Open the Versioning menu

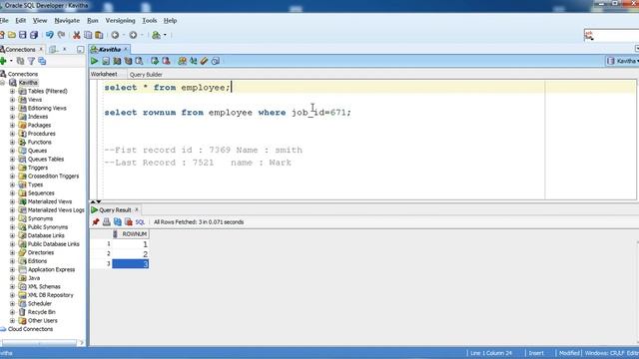(120, 21)
